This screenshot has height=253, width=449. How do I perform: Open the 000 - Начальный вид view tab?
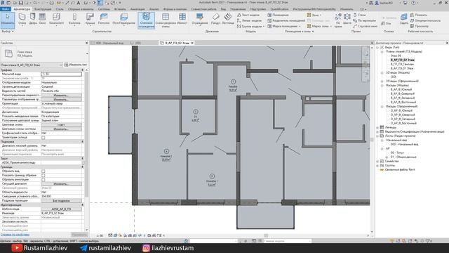[109, 43]
